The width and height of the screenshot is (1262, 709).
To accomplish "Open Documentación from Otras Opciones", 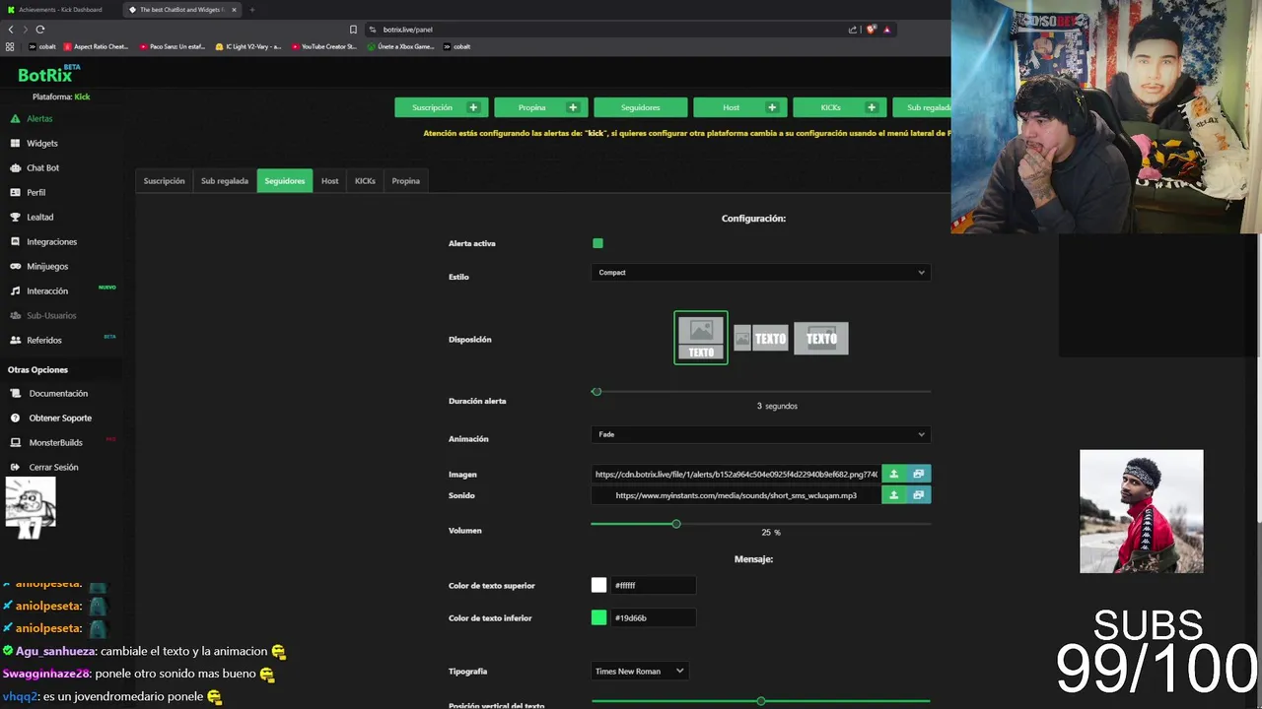I will 58,393.
